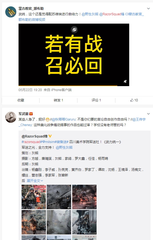Screen dimensions: 153x240
Task: Click the orange video progress bar
Action: pos(68,86)
